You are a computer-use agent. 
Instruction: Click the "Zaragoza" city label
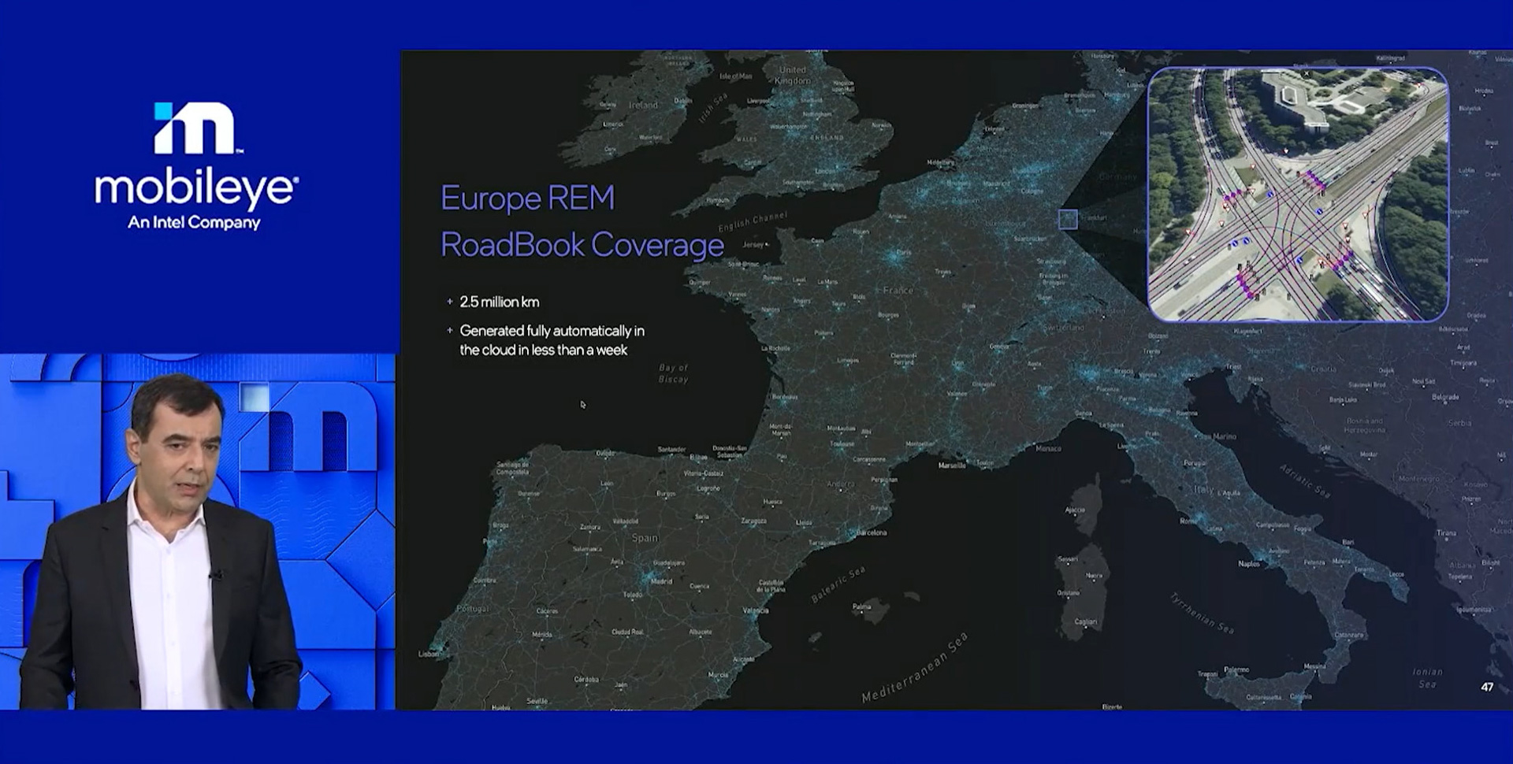click(x=753, y=521)
